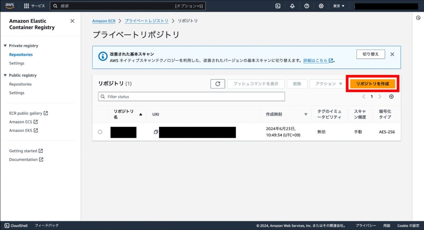Select Repositories under Public registry
Viewport: 424px width, 230px height.
(x=20, y=84)
